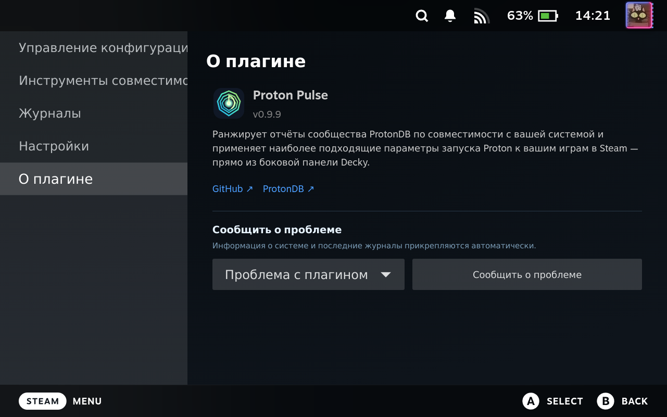Click the A SELECT button hint
The height and width of the screenshot is (417, 667).
click(x=552, y=401)
